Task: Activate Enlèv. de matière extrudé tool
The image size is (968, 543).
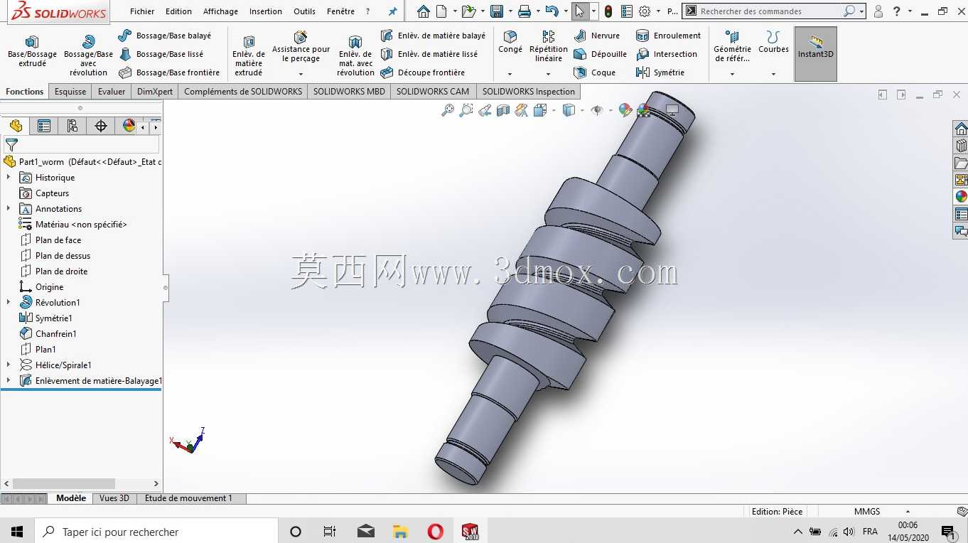Action: pos(249,55)
